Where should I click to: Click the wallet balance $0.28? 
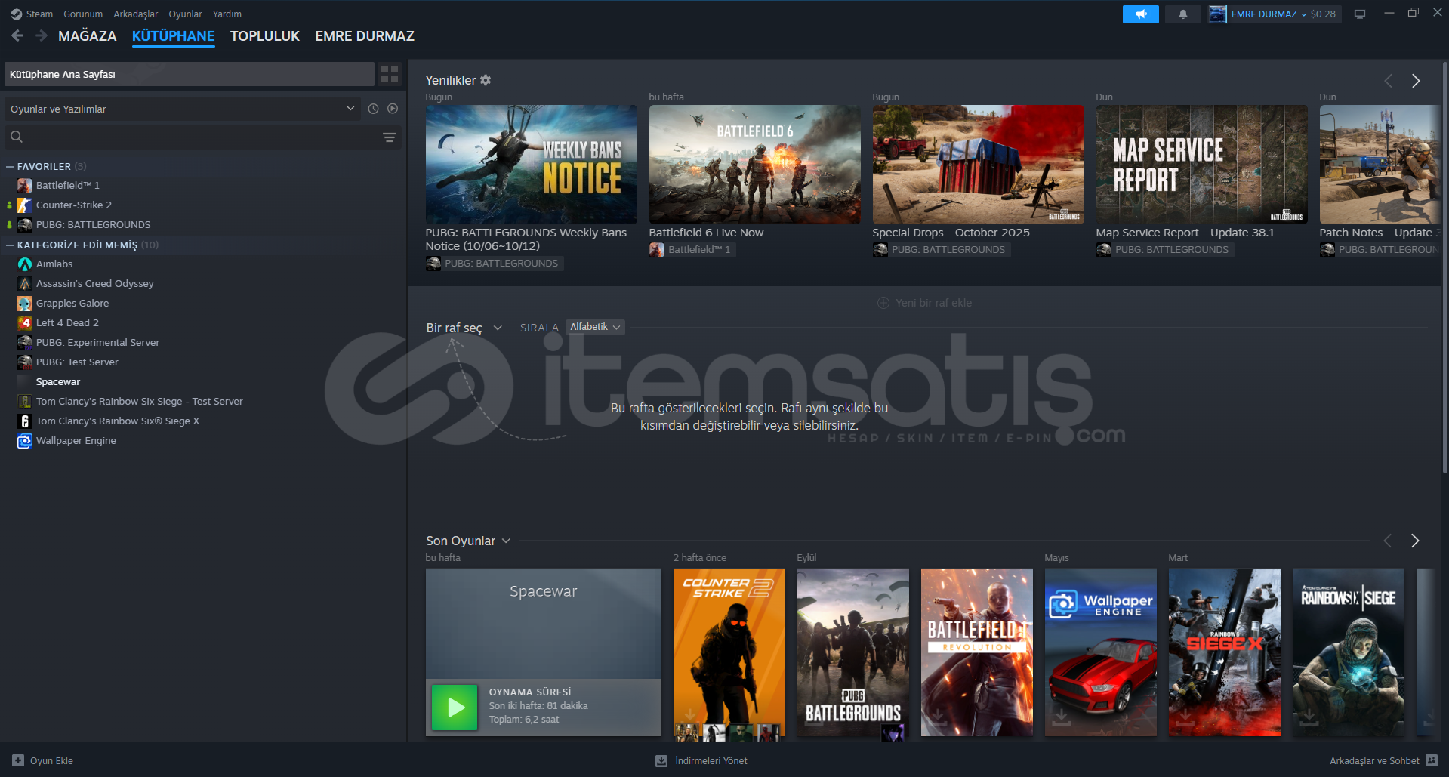click(1323, 14)
